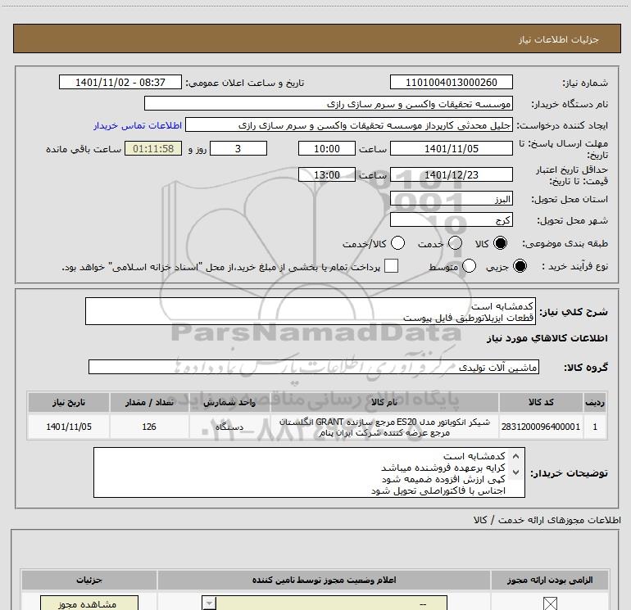Click the general description text box

point(311,311)
